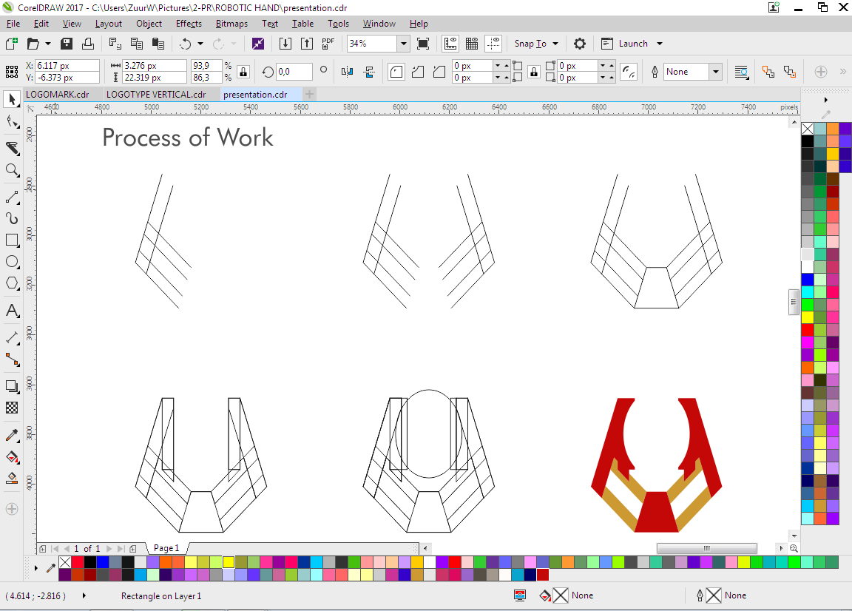This screenshot has height=611, width=852.
Task: Go to the next page arrow
Action: point(109,548)
